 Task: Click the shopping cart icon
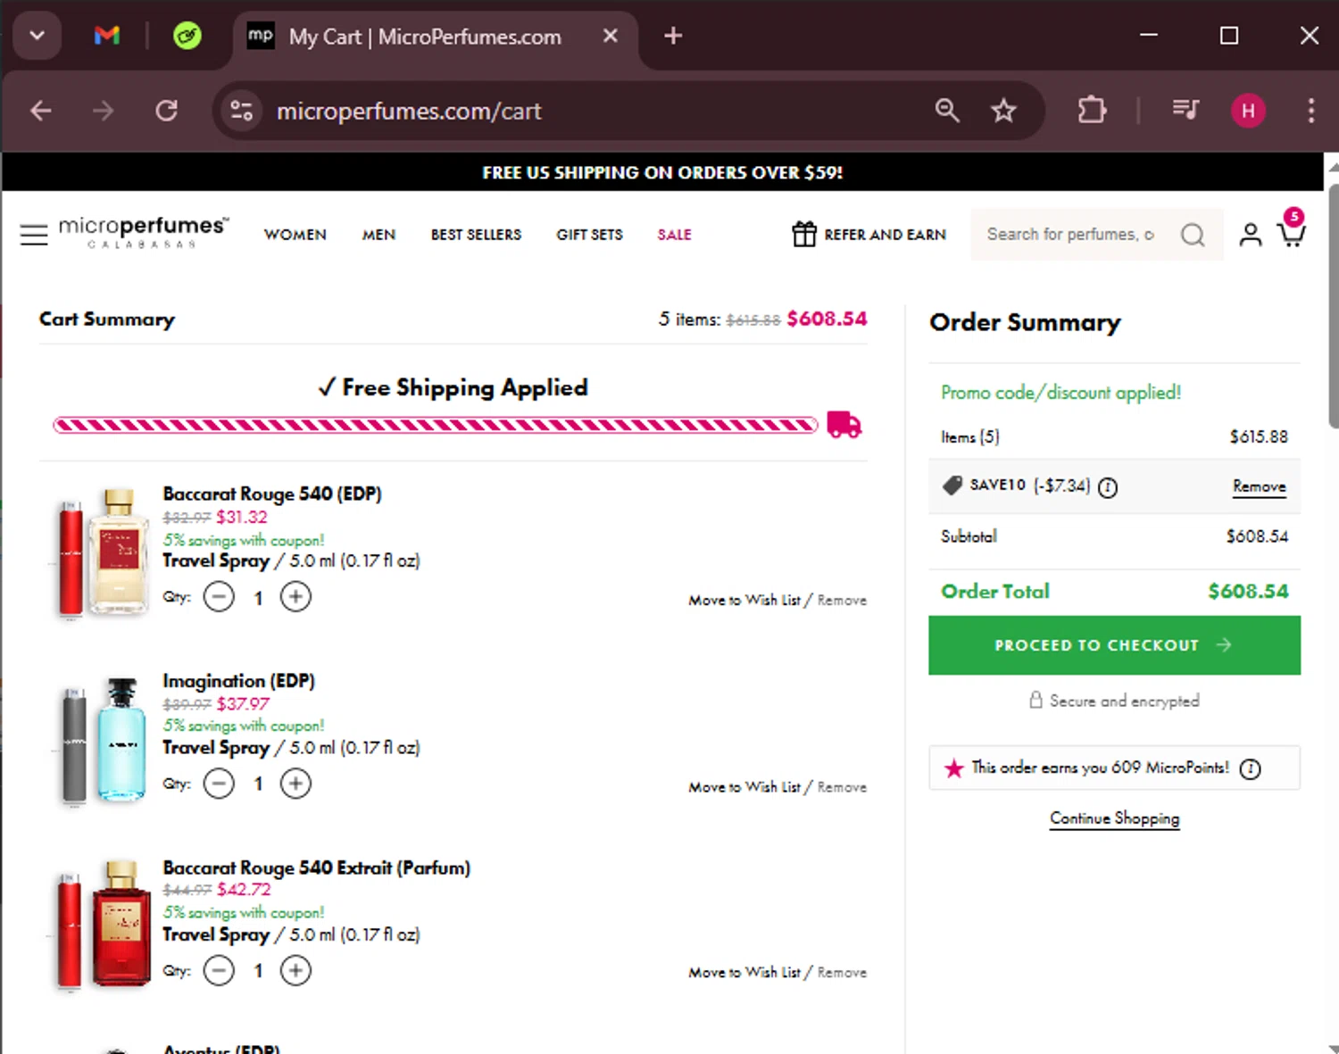pos(1291,233)
